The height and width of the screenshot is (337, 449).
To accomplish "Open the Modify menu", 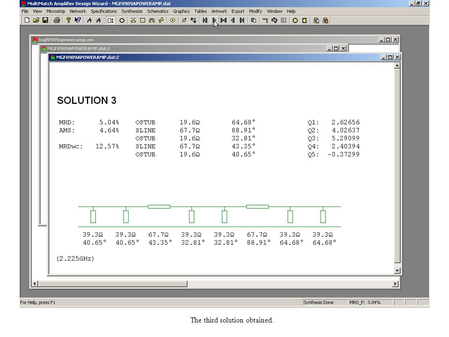I will pos(255,11).
